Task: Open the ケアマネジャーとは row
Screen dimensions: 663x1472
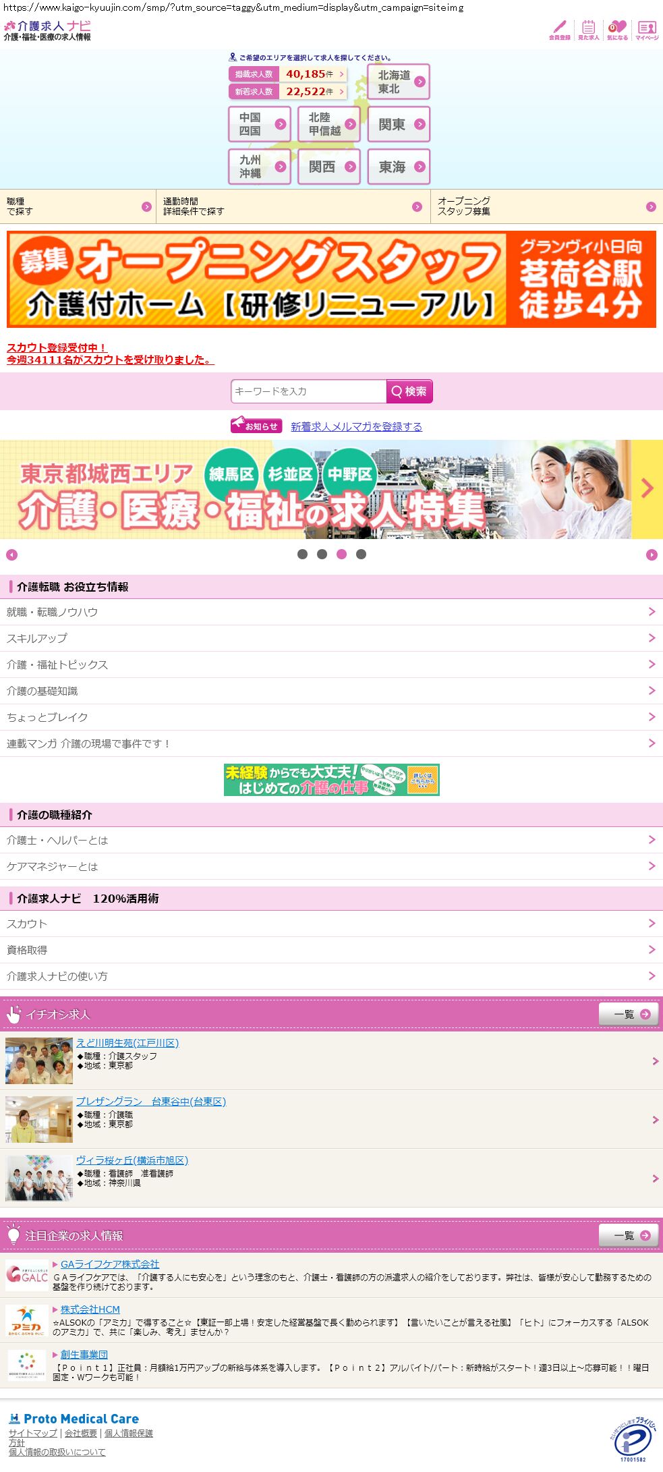Action: click(x=331, y=866)
